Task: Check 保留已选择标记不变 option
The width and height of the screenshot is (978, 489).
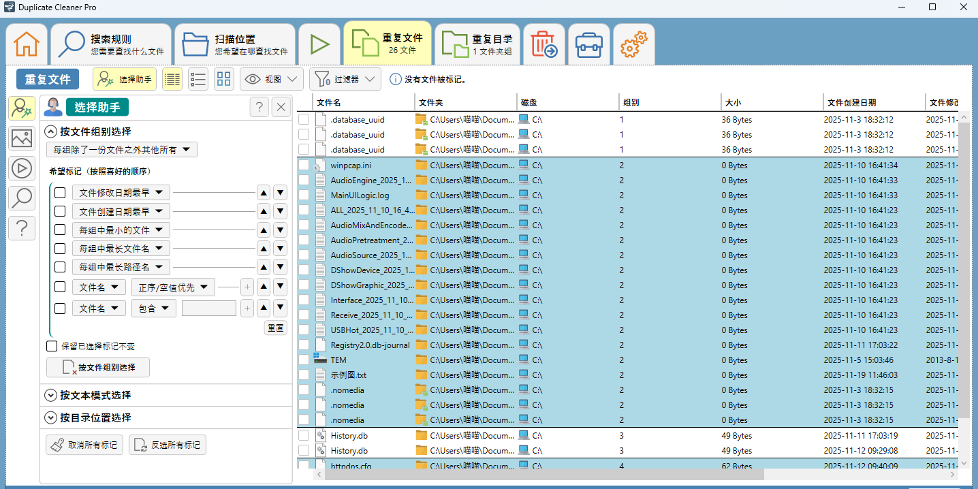Action: tap(52, 345)
